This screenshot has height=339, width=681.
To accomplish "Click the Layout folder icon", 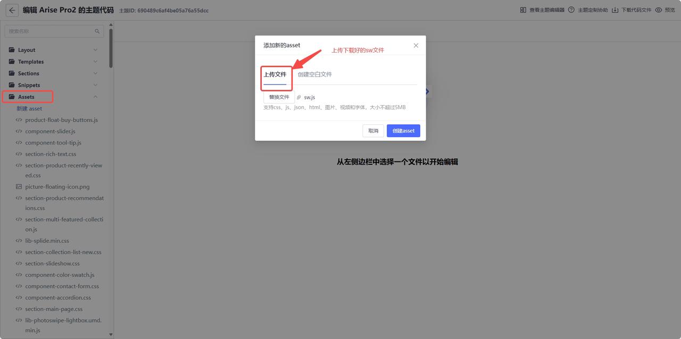I will [12, 50].
